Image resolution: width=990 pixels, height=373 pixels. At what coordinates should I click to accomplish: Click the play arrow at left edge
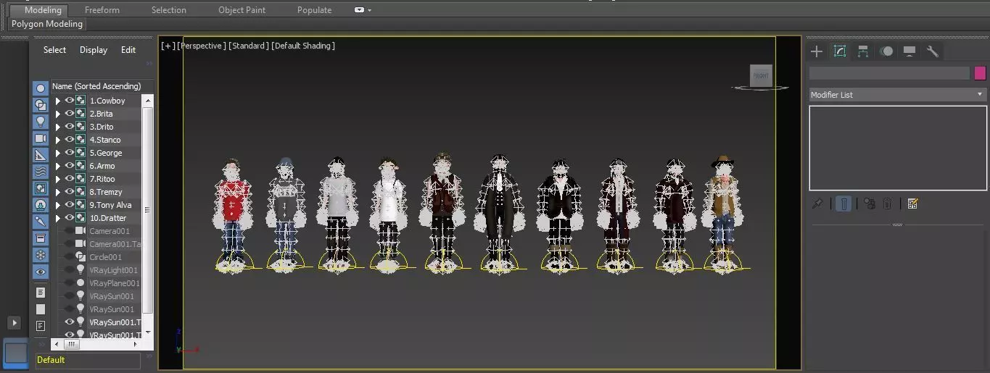click(x=14, y=322)
